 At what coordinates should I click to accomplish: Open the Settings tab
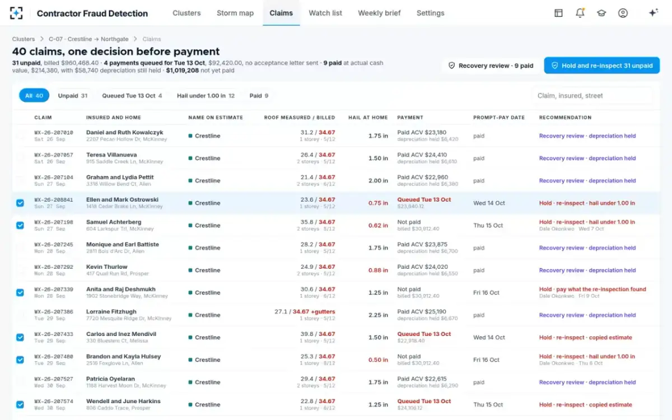coord(431,13)
